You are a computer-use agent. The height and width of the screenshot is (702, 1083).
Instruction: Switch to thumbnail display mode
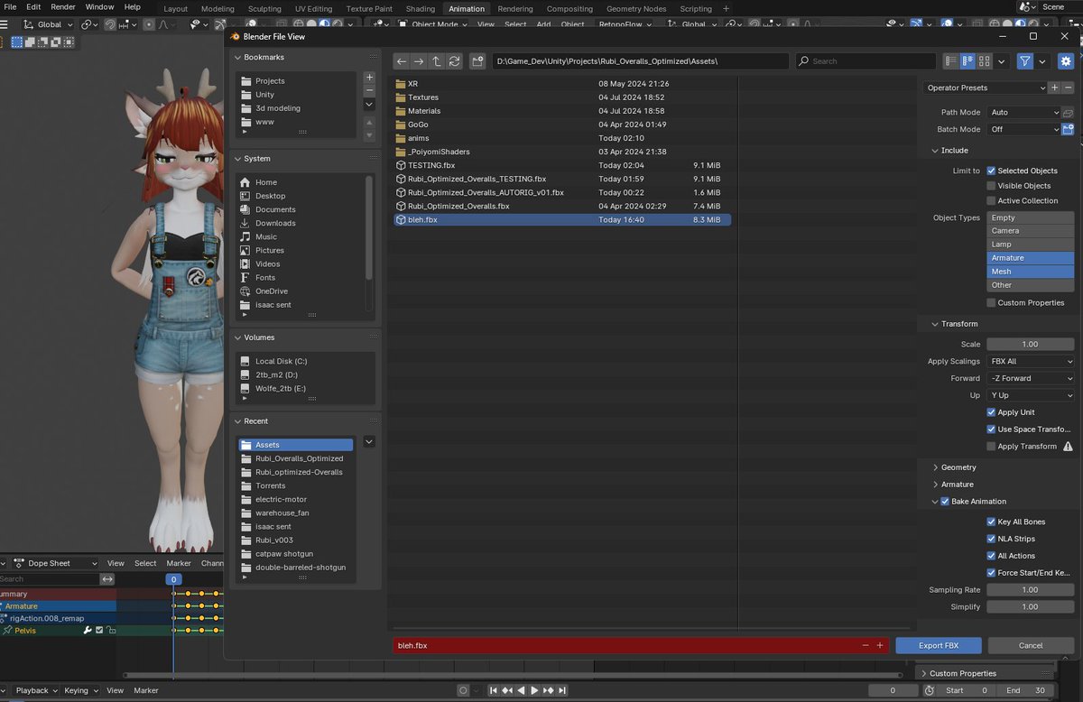pyautogui.click(x=985, y=61)
